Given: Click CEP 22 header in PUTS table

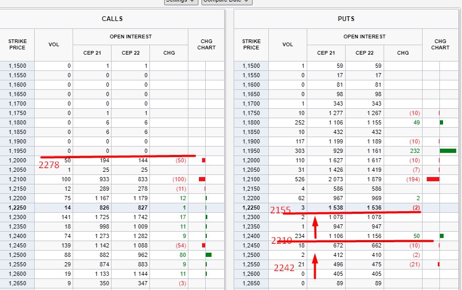Looking at the screenshot, I should pos(365,53).
